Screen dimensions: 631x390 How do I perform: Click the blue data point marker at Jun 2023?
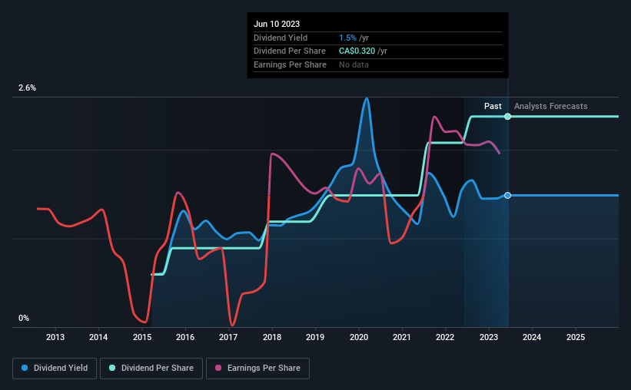[x=508, y=196]
